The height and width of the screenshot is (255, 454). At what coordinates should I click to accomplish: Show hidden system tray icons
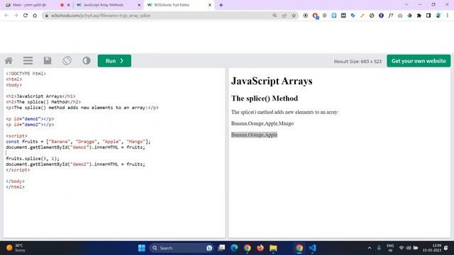[x=370, y=248]
